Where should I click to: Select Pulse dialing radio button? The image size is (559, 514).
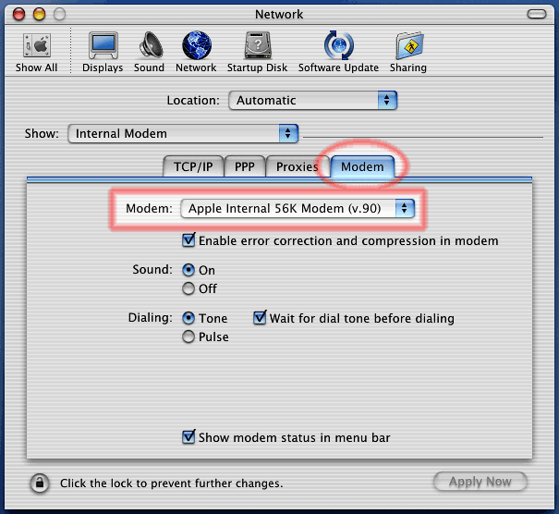click(188, 337)
